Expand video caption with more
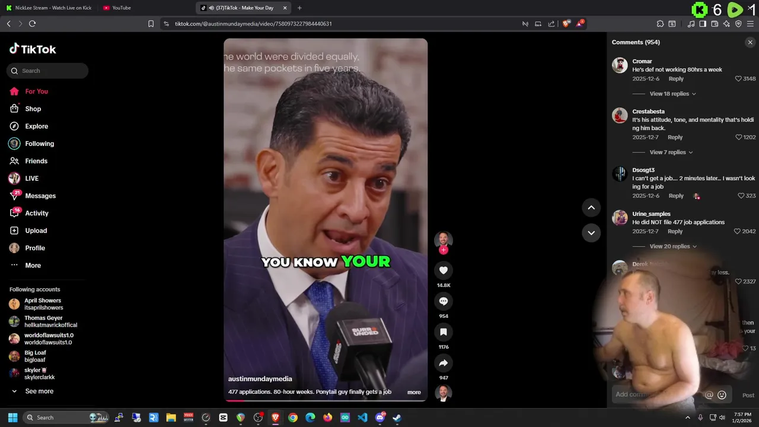The width and height of the screenshot is (759, 427). [x=414, y=392]
